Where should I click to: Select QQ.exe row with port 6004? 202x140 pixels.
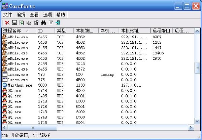[x=98, y=122]
